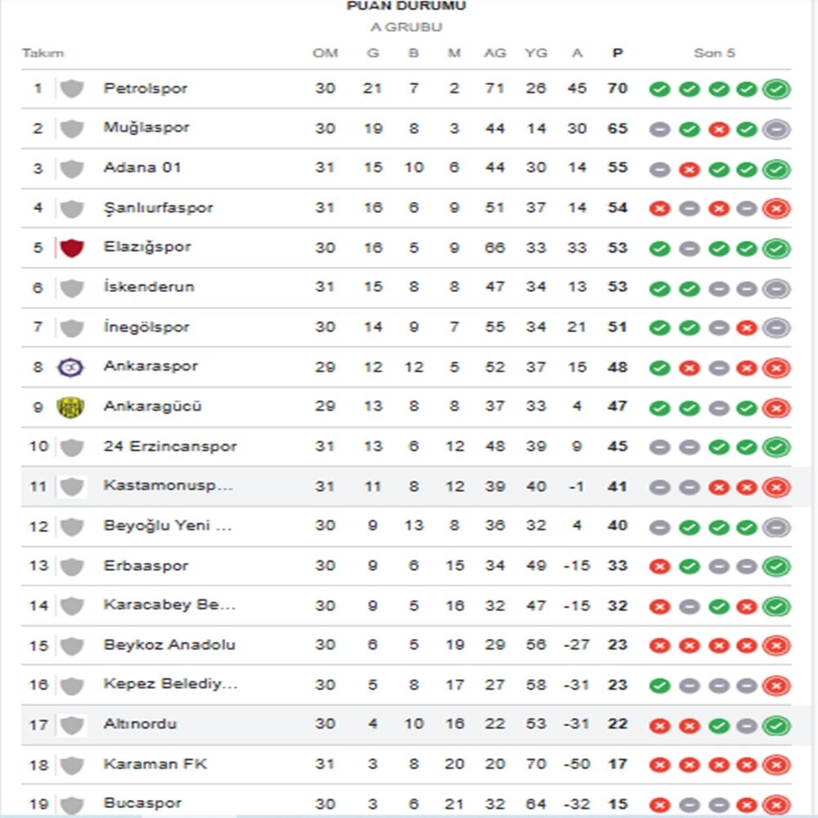Click Karaman FK's gray placeholder crest
Viewport: 818px width, 818px height.
(72, 766)
